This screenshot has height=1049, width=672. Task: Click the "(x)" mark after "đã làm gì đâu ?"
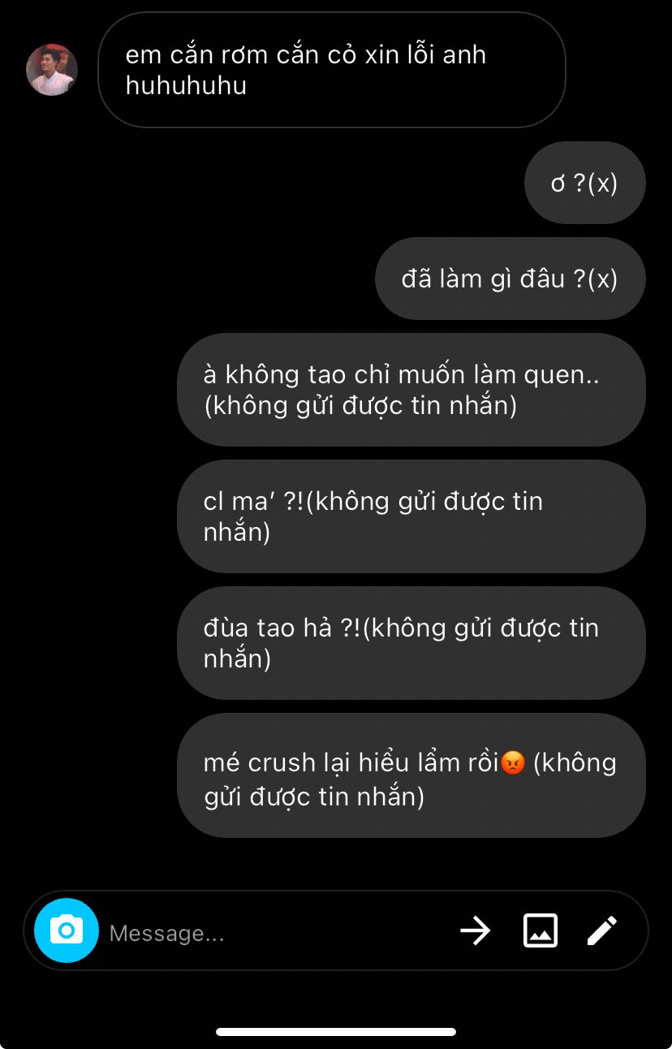tap(603, 279)
